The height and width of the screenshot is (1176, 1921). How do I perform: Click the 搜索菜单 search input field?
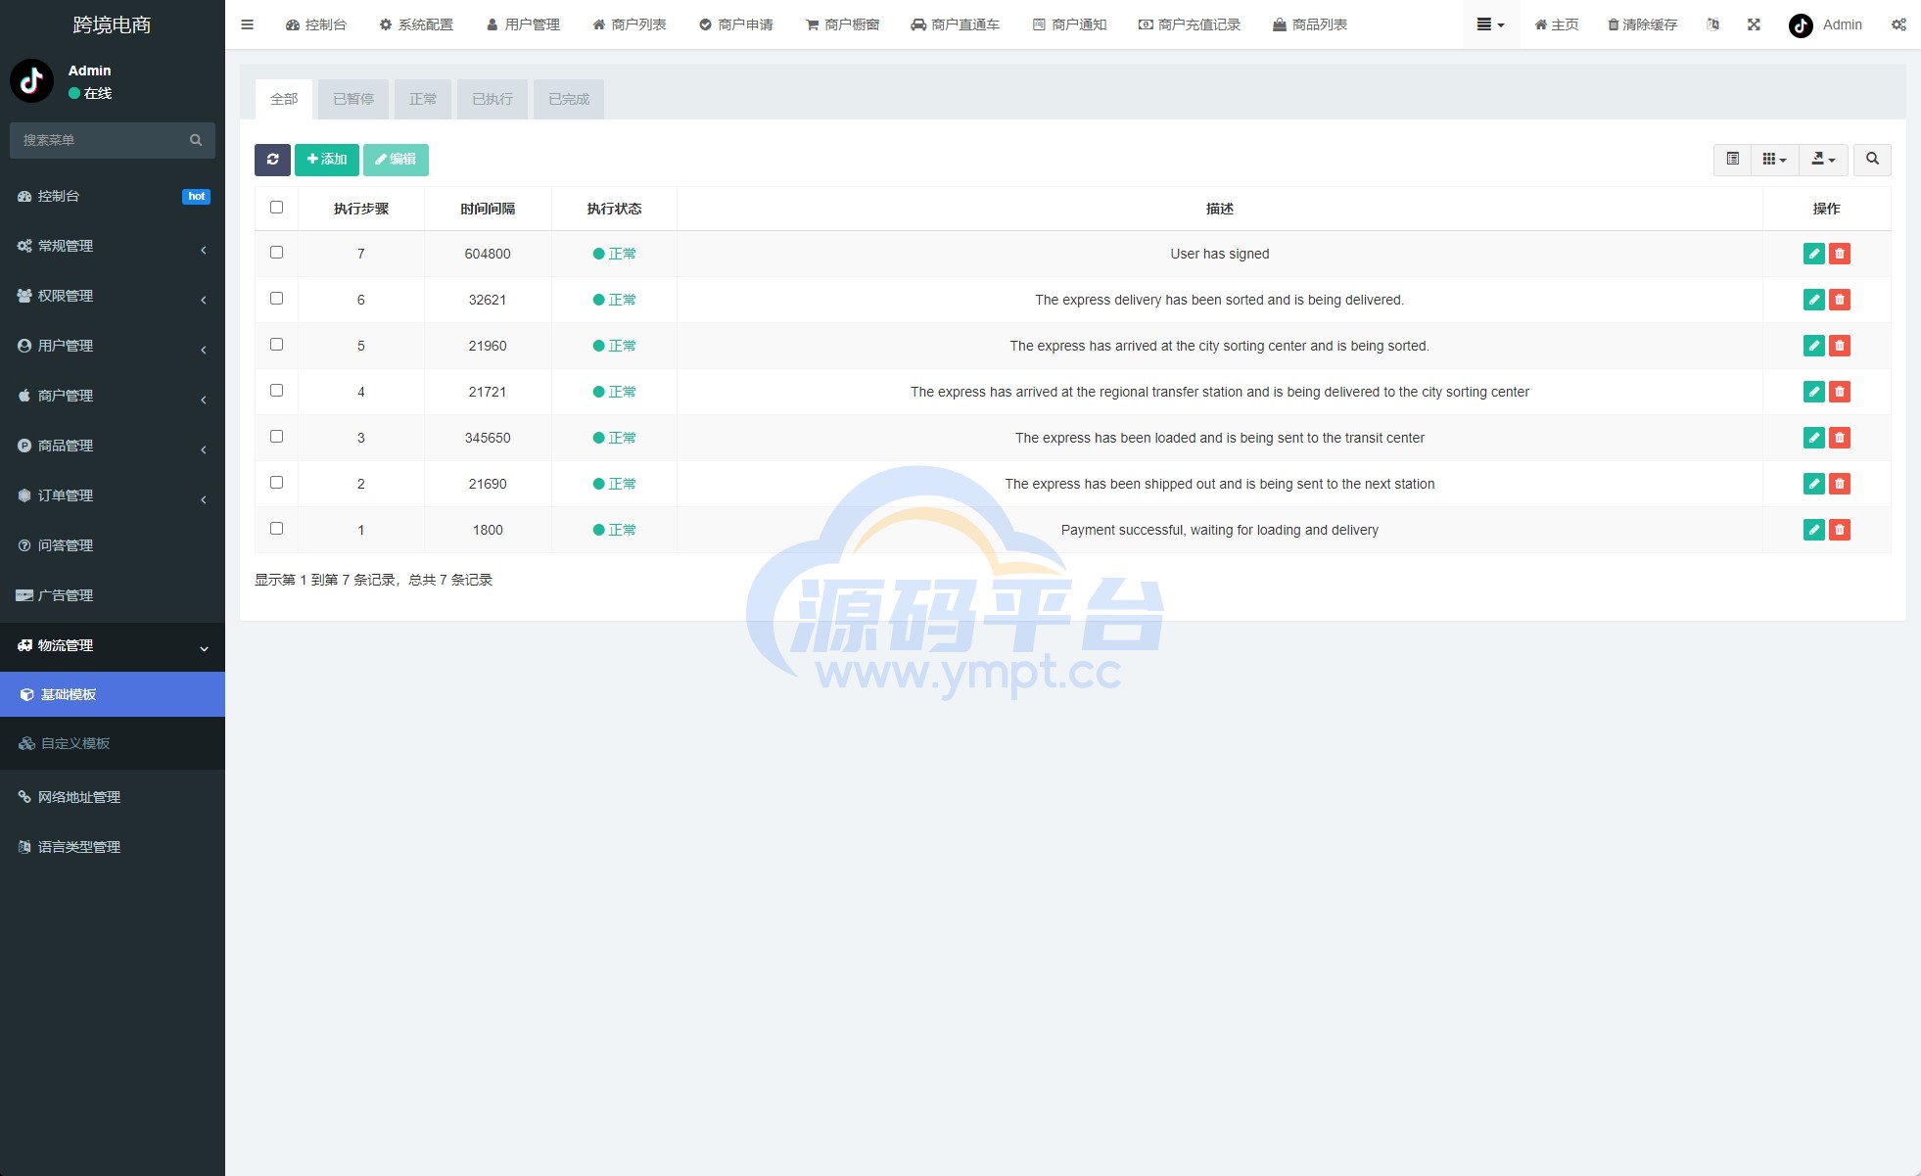pos(98,140)
